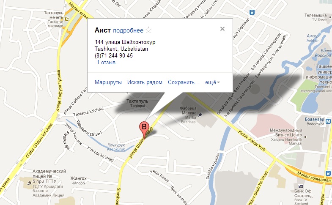The height and width of the screenshot is (205, 332).
Task: Open the подробнее details link
Action: point(128,30)
